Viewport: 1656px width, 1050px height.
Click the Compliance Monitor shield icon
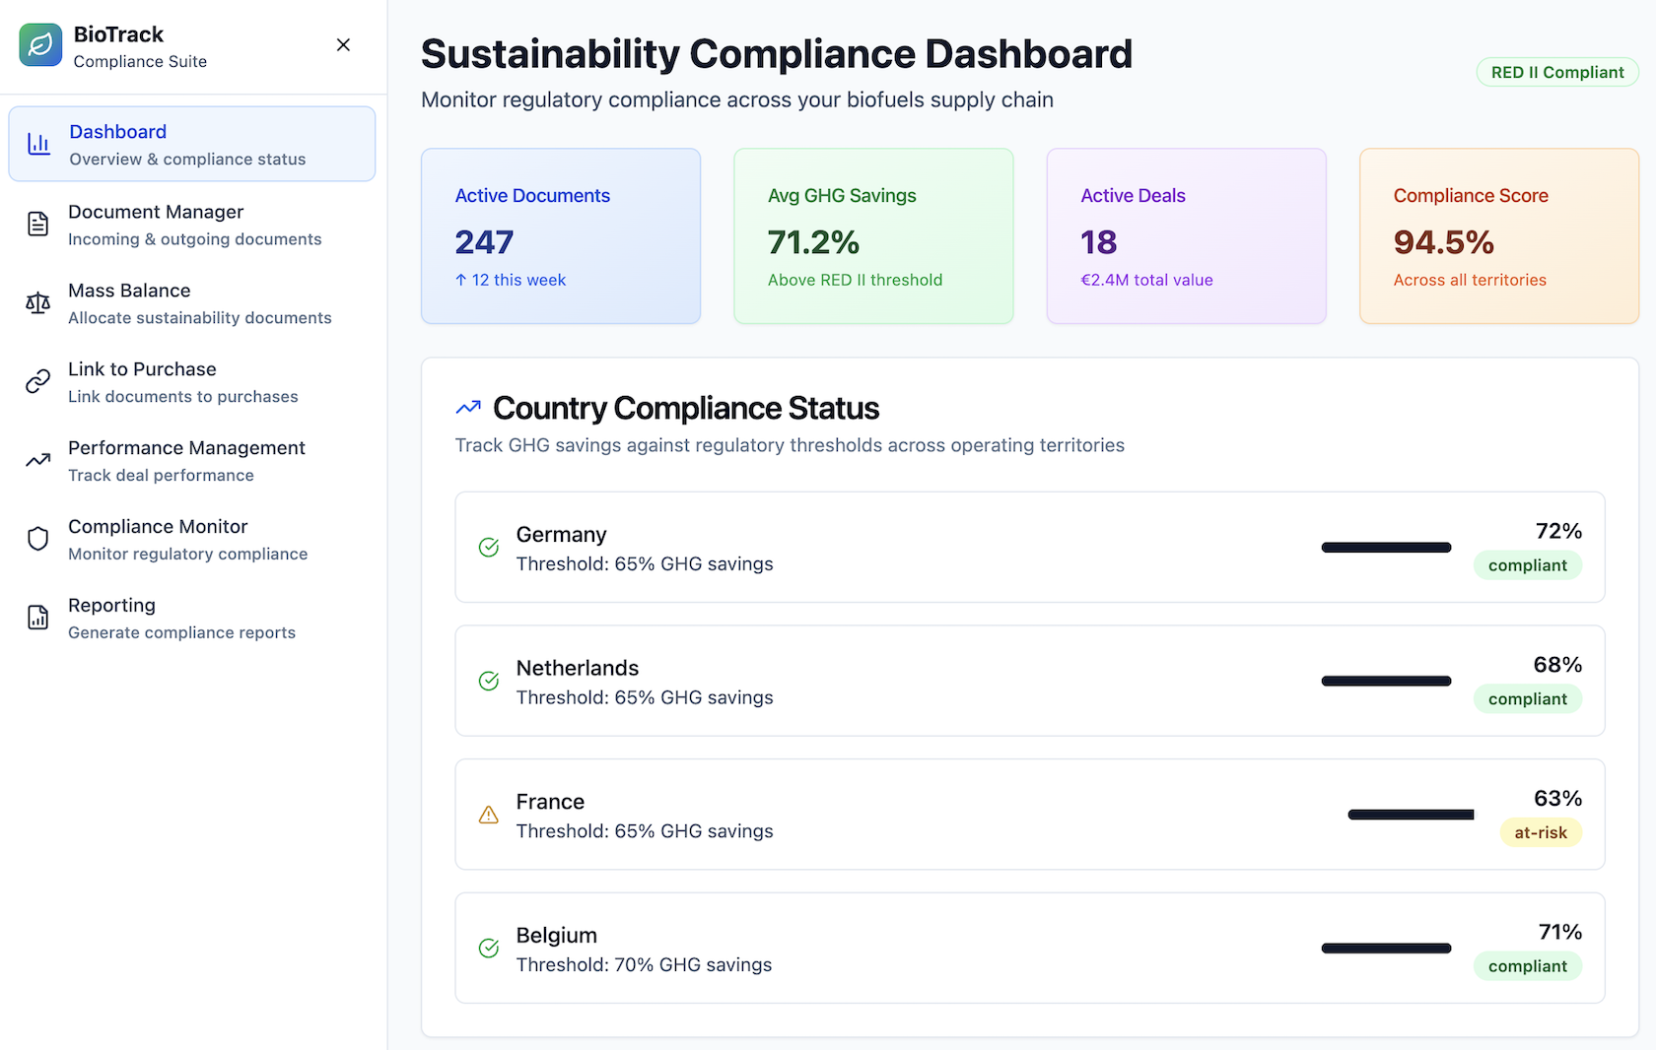[x=37, y=539]
